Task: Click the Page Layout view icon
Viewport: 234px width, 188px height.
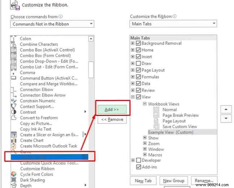Action: point(156,121)
